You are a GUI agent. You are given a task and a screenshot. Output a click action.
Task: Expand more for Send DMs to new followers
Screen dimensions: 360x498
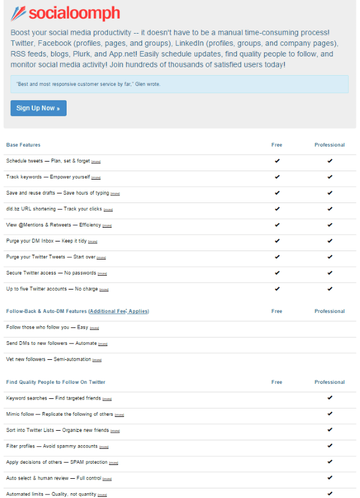[x=103, y=344]
